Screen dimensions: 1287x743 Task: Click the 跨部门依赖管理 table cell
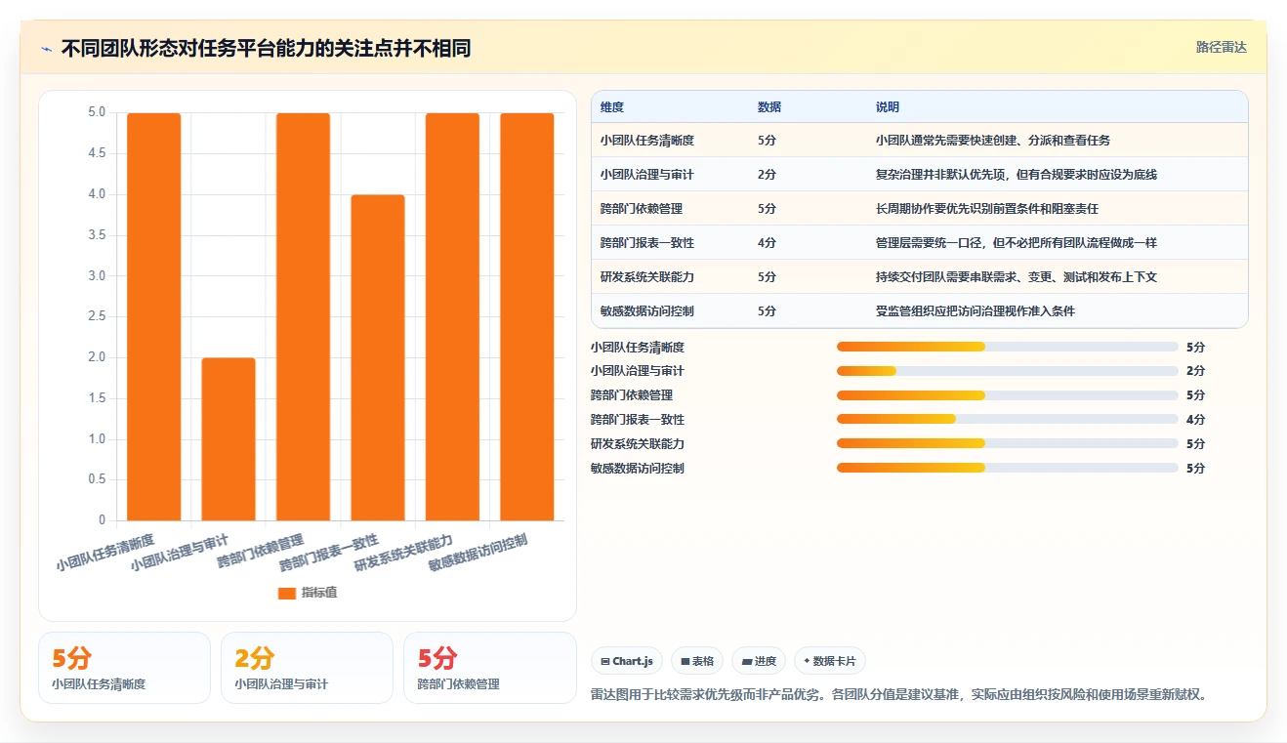tap(642, 209)
